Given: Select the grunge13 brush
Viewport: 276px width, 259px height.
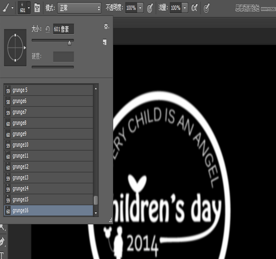Looking at the screenshot, I should [49, 178].
